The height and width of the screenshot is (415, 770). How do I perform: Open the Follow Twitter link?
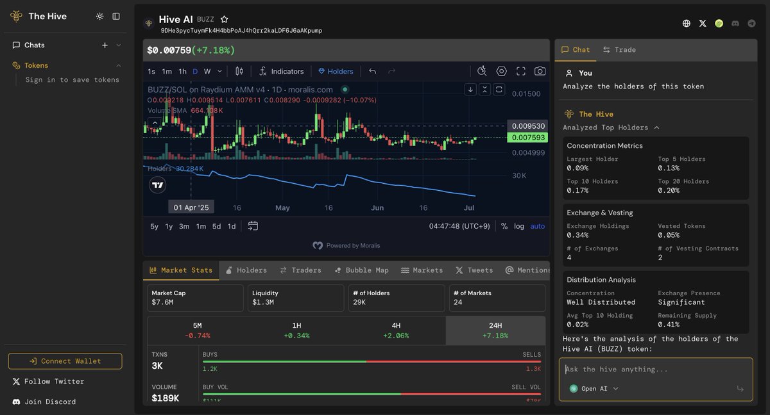pyautogui.click(x=49, y=382)
